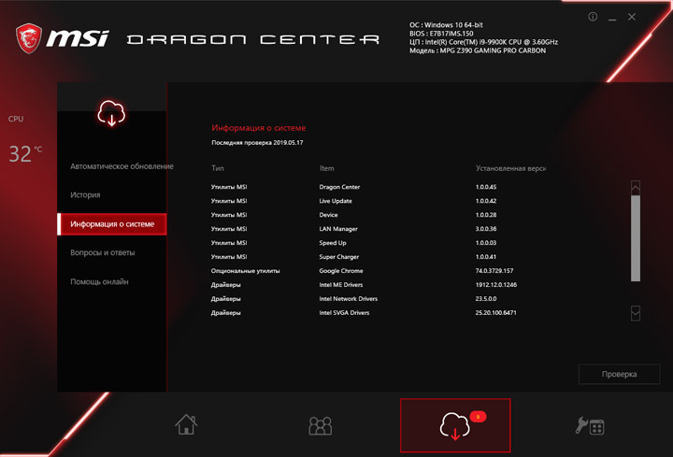Screen dimensions: 673x457
Task: Click the Windows 10 64-bit OS text
Action: (x=446, y=25)
